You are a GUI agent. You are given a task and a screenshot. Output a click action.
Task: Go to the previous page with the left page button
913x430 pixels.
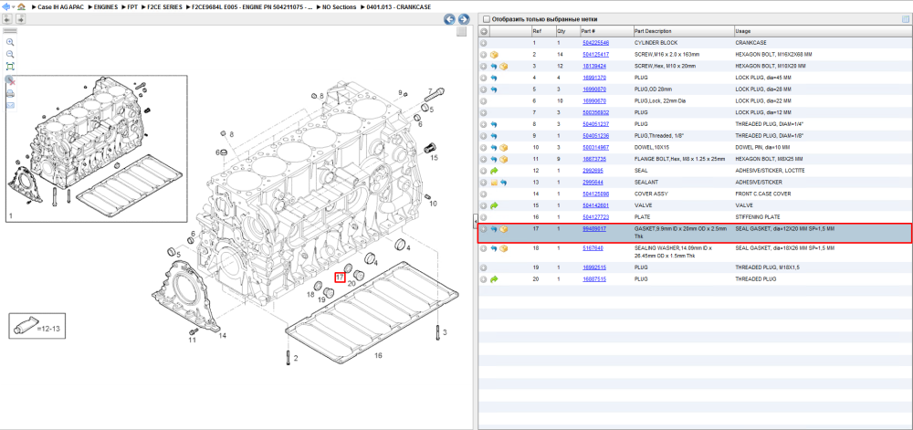click(x=7, y=19)
